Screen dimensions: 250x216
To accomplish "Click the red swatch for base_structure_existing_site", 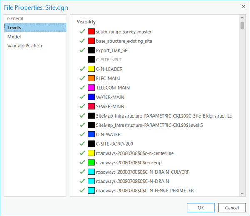I will point(91,41).
